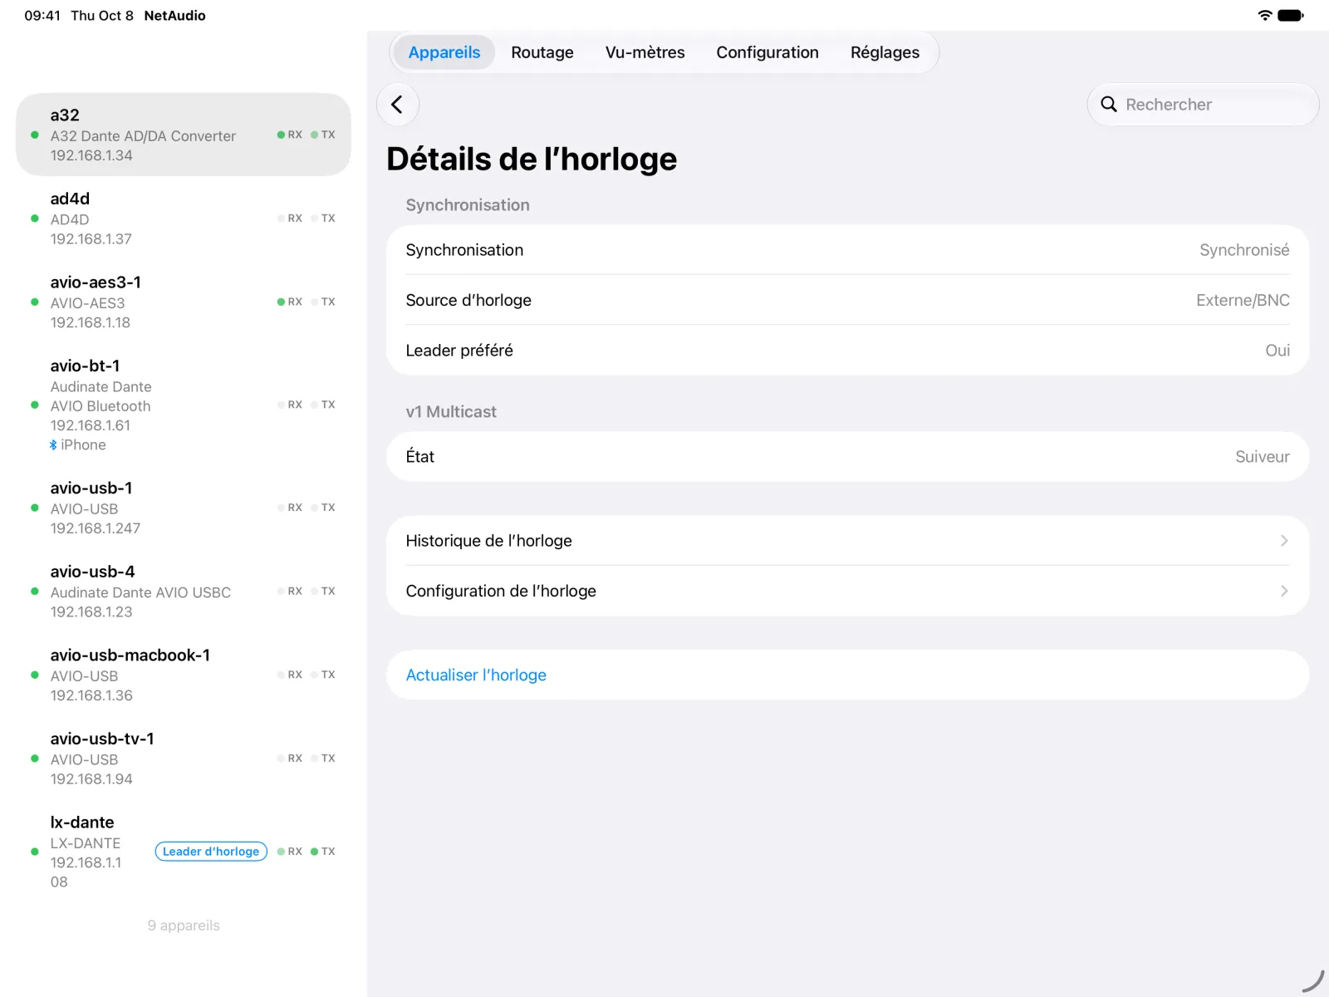Click the green status dot for ad4d
Screen dimensions: 1329x997
(x=34, y=219)
